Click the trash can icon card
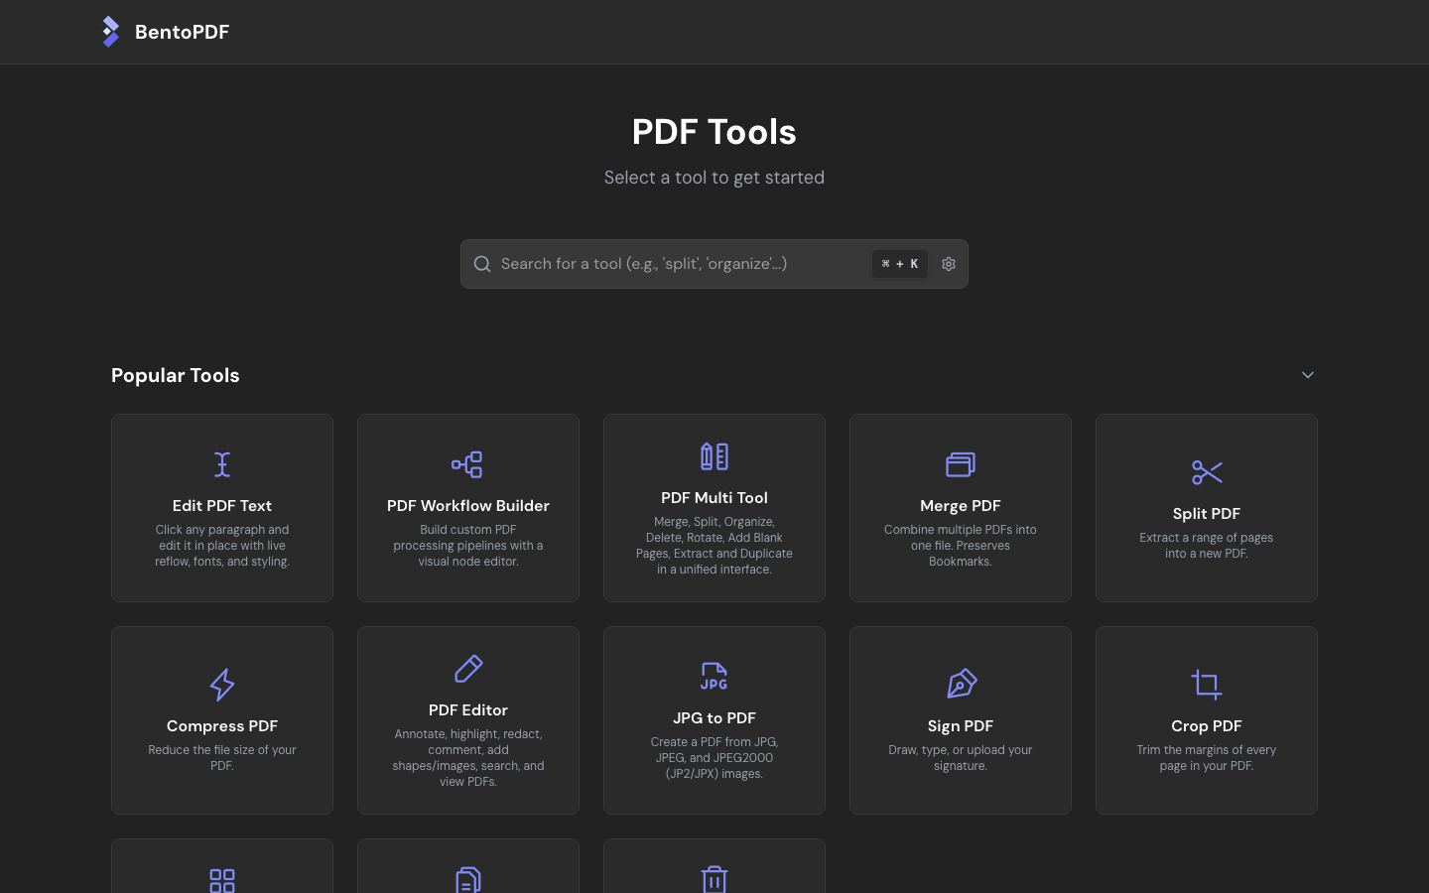 (714, 866)
